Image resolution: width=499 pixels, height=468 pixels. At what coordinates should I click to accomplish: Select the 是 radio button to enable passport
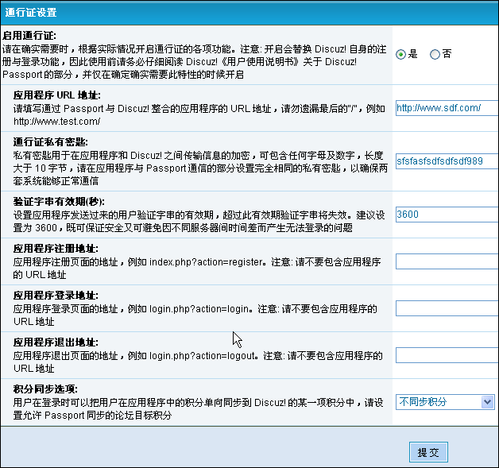pyautogui.click(x=401, y=55)
